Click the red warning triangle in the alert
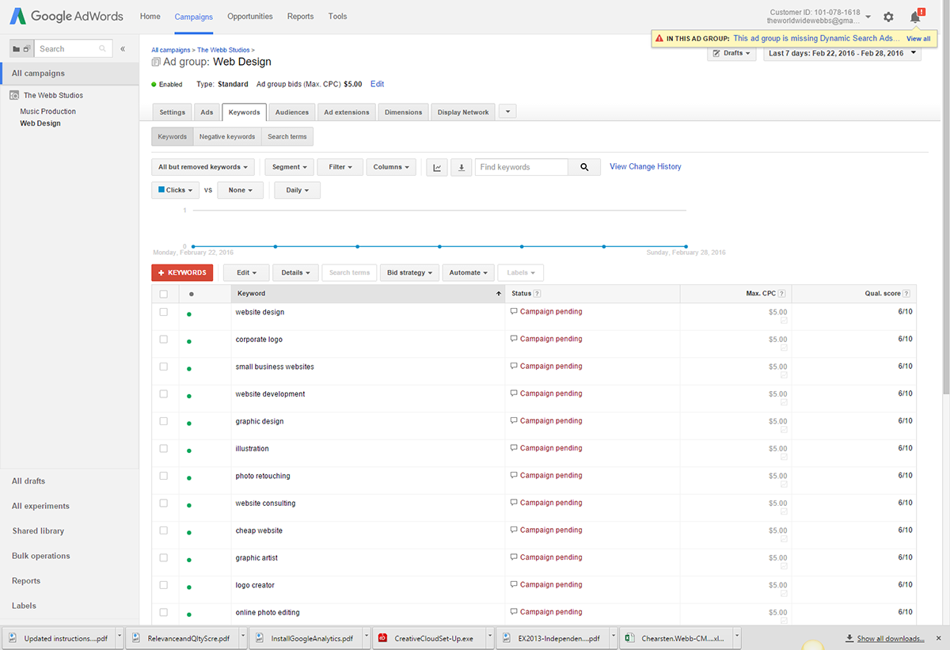The height and width of the screenshot is (650, 950). pos(659,38)
